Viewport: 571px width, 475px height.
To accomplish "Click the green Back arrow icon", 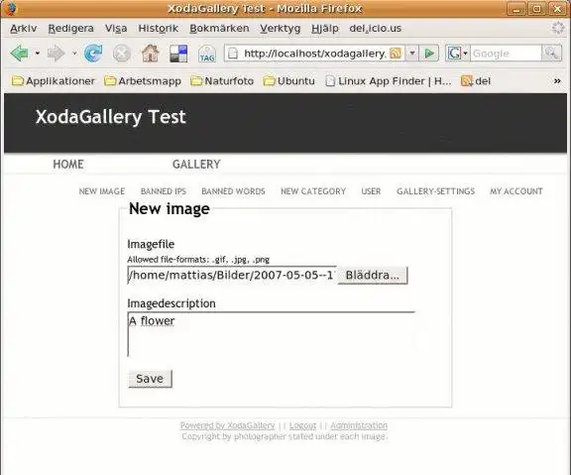I will [19, 54].
